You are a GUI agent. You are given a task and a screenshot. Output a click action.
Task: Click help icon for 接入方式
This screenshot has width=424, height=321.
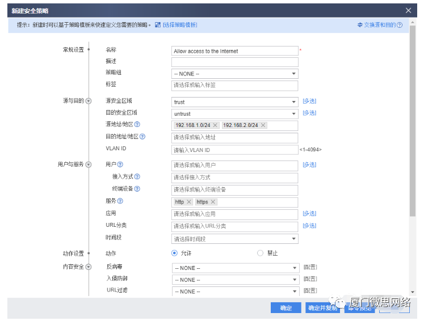coord(137,176)
